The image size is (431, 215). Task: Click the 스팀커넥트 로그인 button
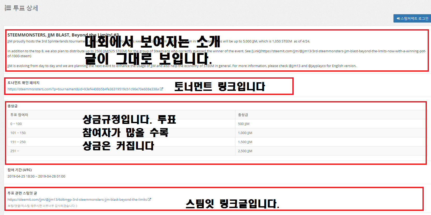click(412, 18)
